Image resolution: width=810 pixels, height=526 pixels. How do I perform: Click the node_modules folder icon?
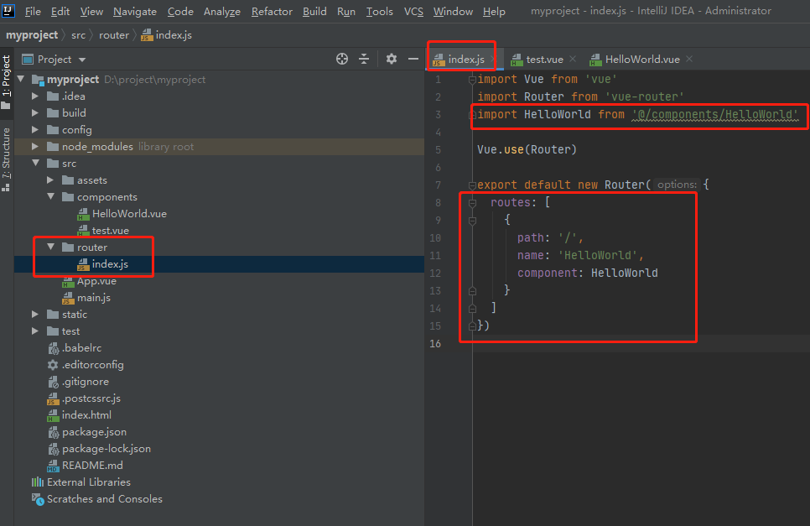click(x=53, y=147)
